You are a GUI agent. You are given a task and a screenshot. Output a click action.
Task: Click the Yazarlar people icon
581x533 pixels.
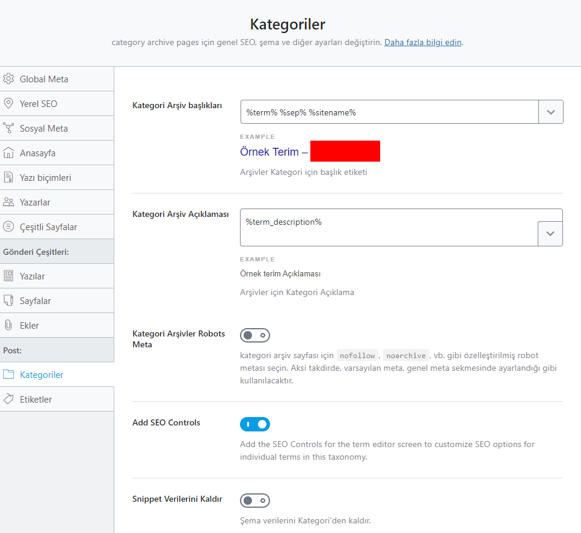[x=8, y=202]
